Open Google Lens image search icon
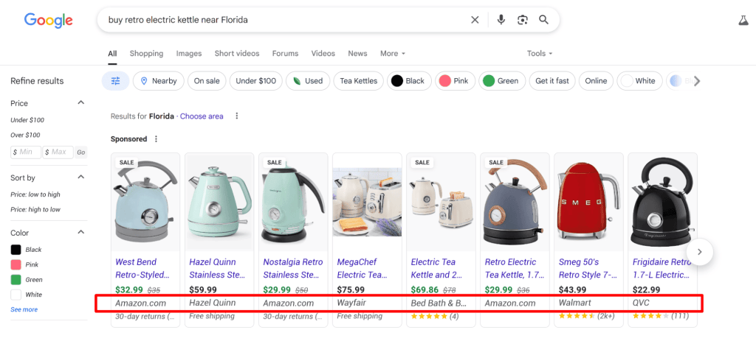This screenshot has width=756, height=341. (x=523, y=20)
